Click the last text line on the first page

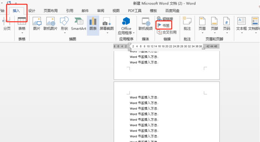(144, 62)
